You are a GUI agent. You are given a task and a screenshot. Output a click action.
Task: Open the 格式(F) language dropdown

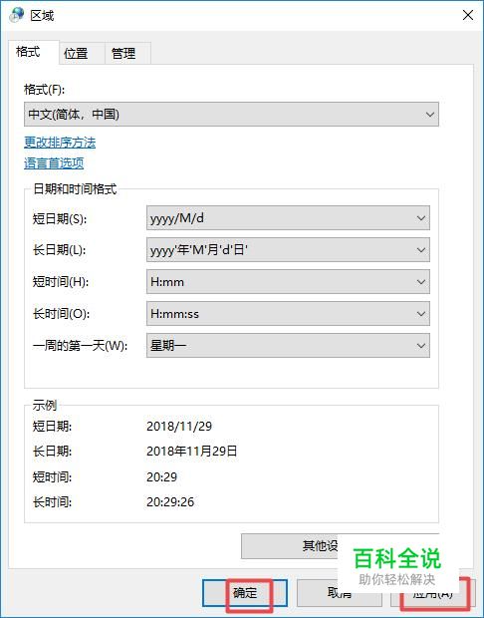(231, 115)
